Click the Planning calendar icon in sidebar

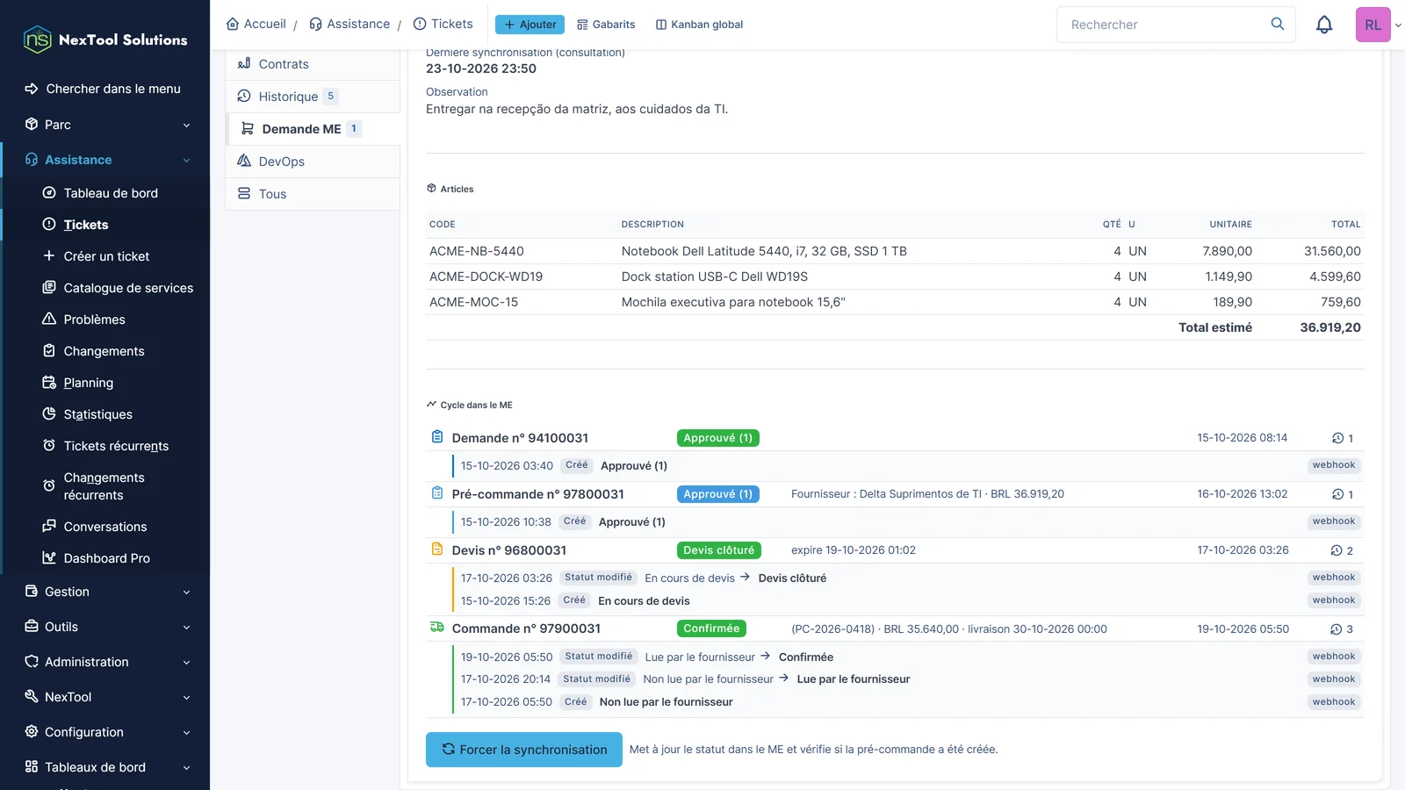[x=49, y=382]
